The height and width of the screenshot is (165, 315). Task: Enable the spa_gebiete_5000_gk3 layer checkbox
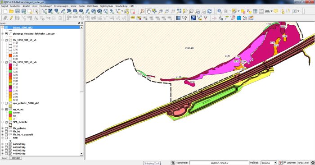(x=6, y=103)
